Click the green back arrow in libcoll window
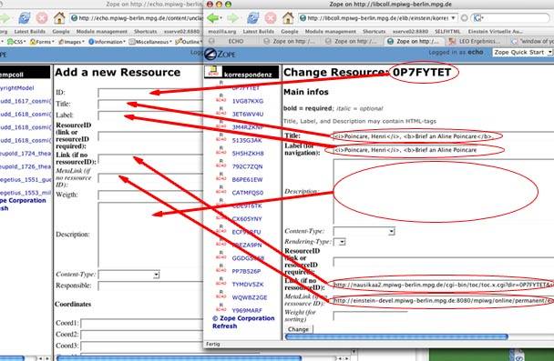554x361 pixels. (212, 17)
